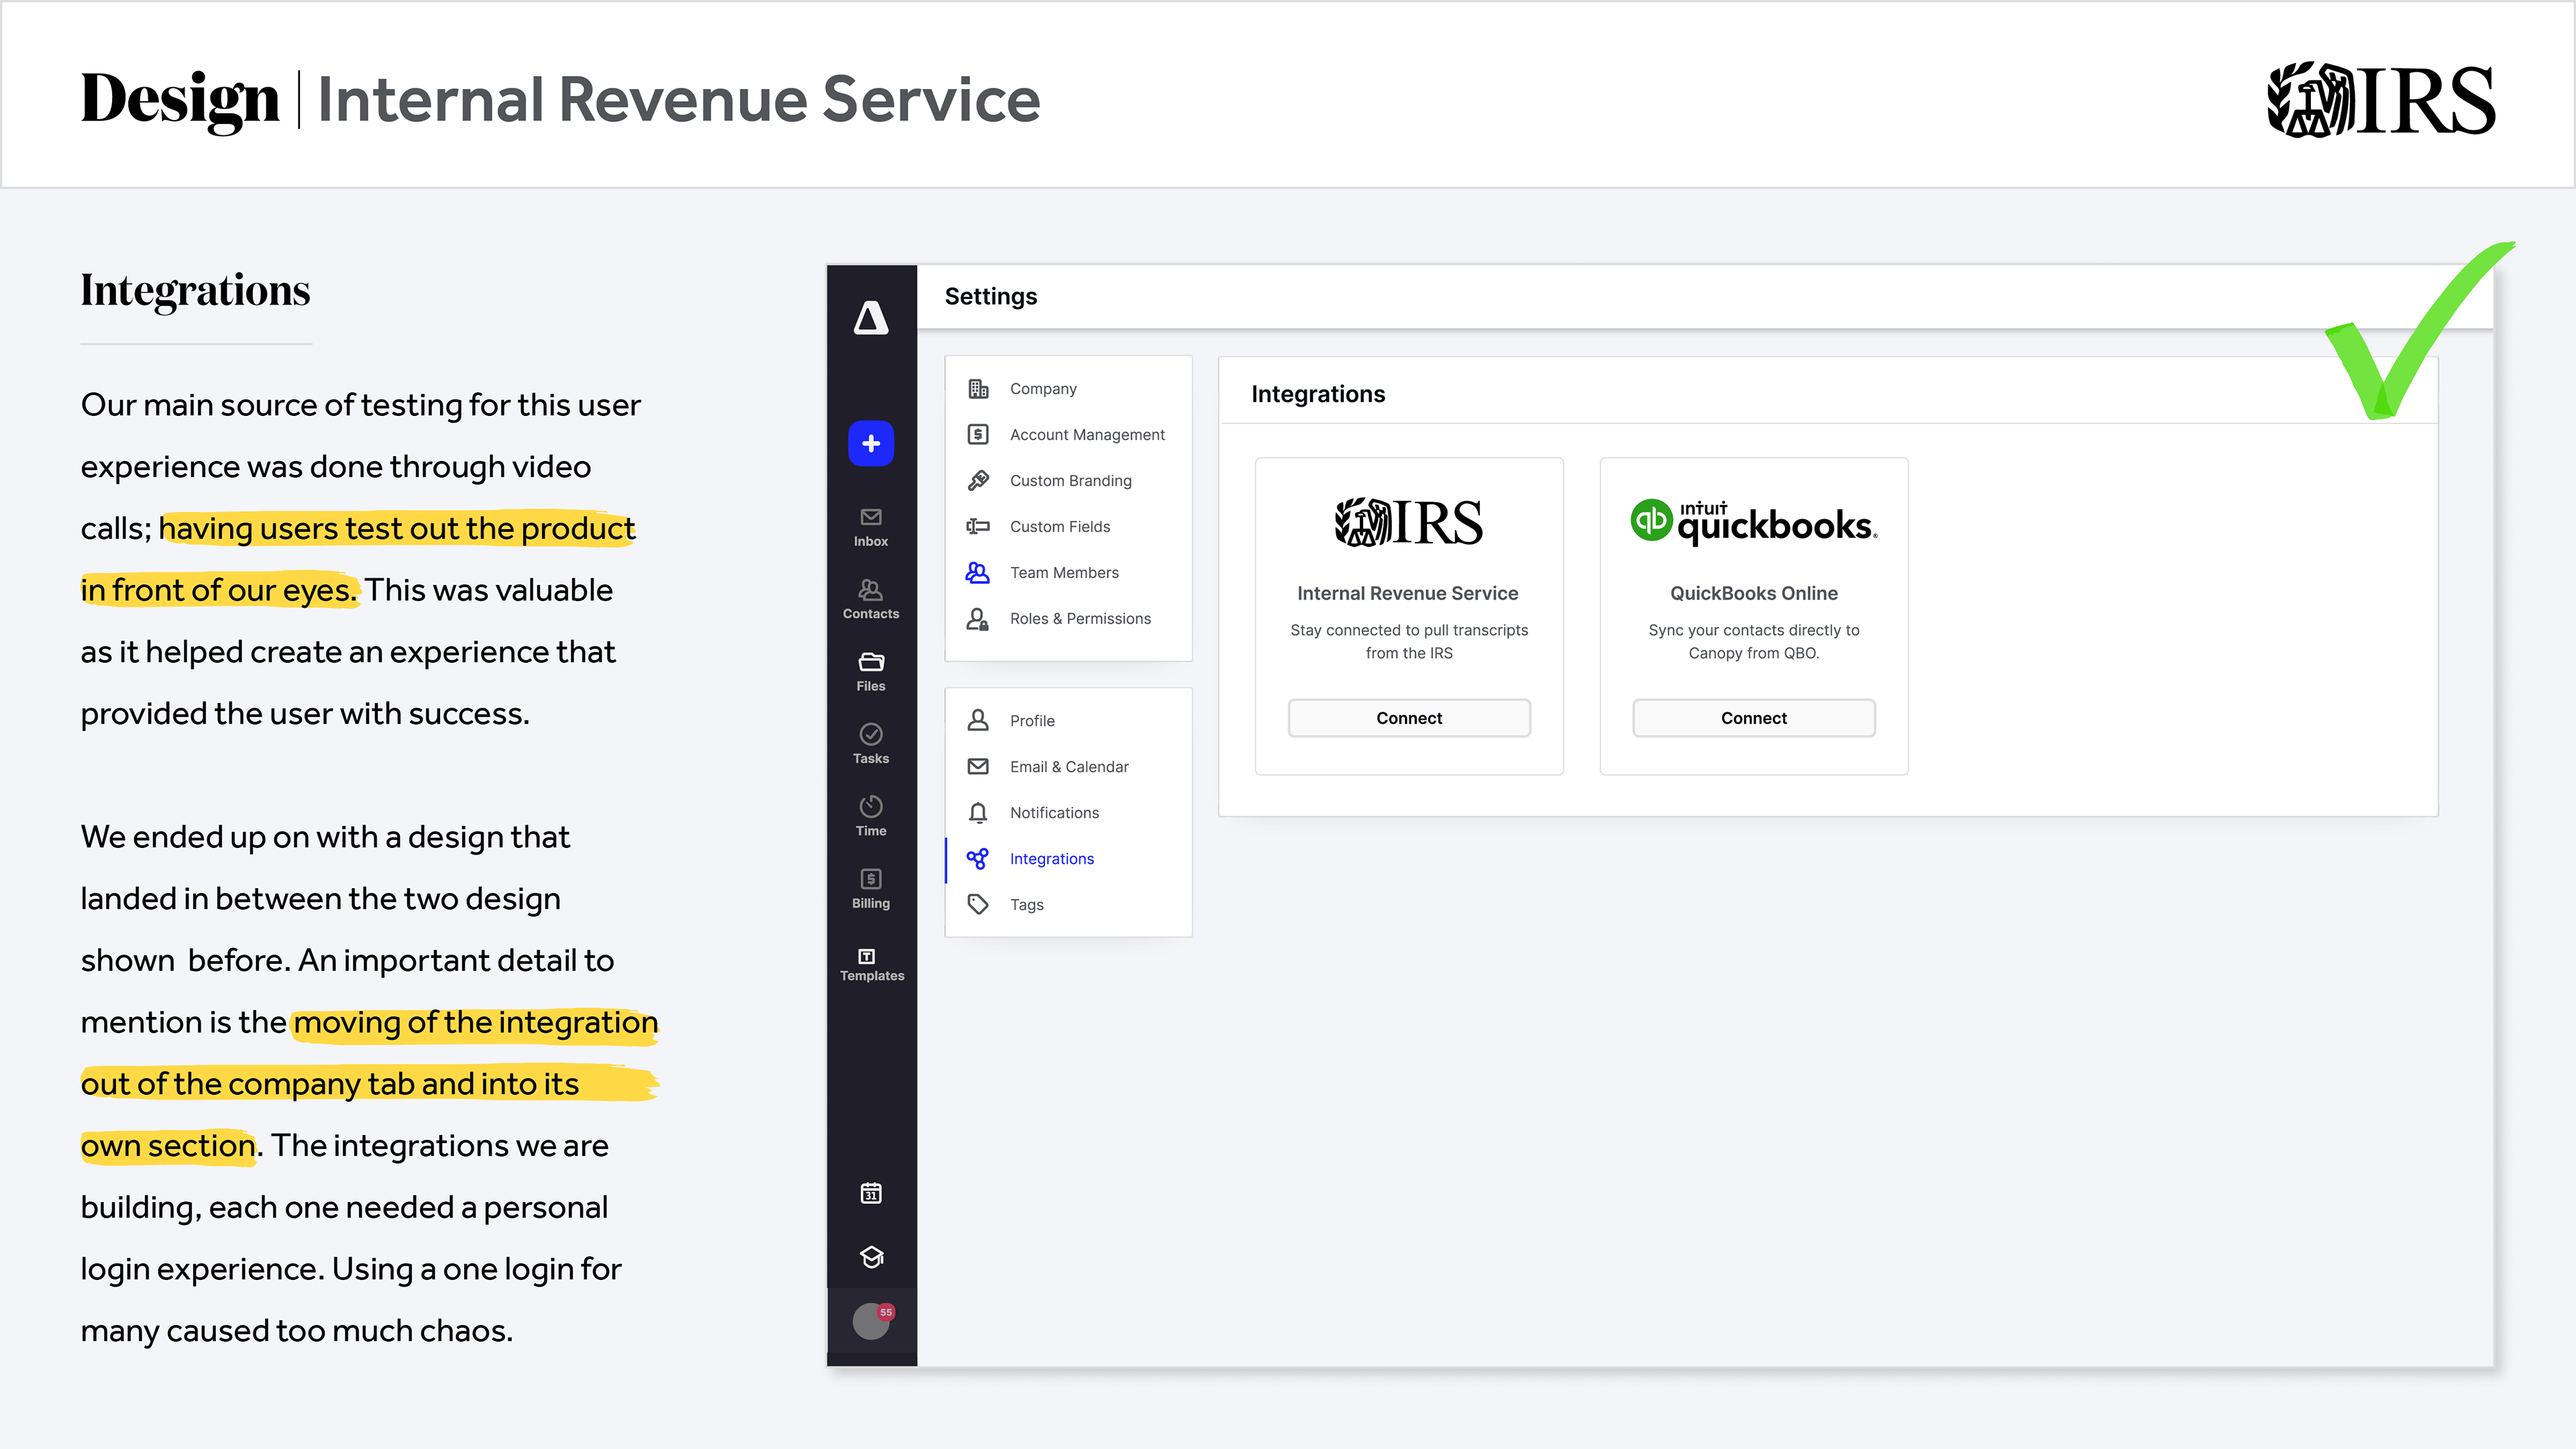Connect the QuickBooks Online integration
This screenshot has width=2576, height=1449.
pos(1754,718)
